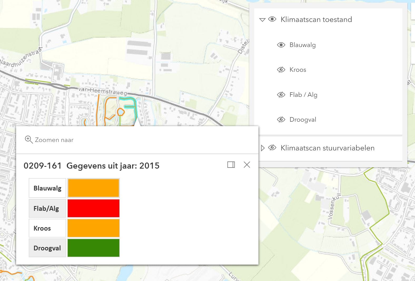
Task: Select the Droogval layer name
Action: [303, 120]
